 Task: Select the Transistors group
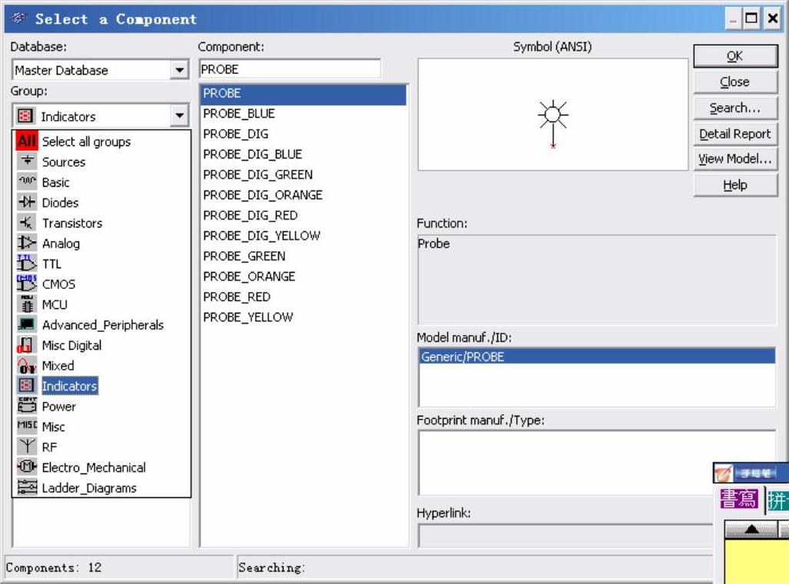[72, 223]
